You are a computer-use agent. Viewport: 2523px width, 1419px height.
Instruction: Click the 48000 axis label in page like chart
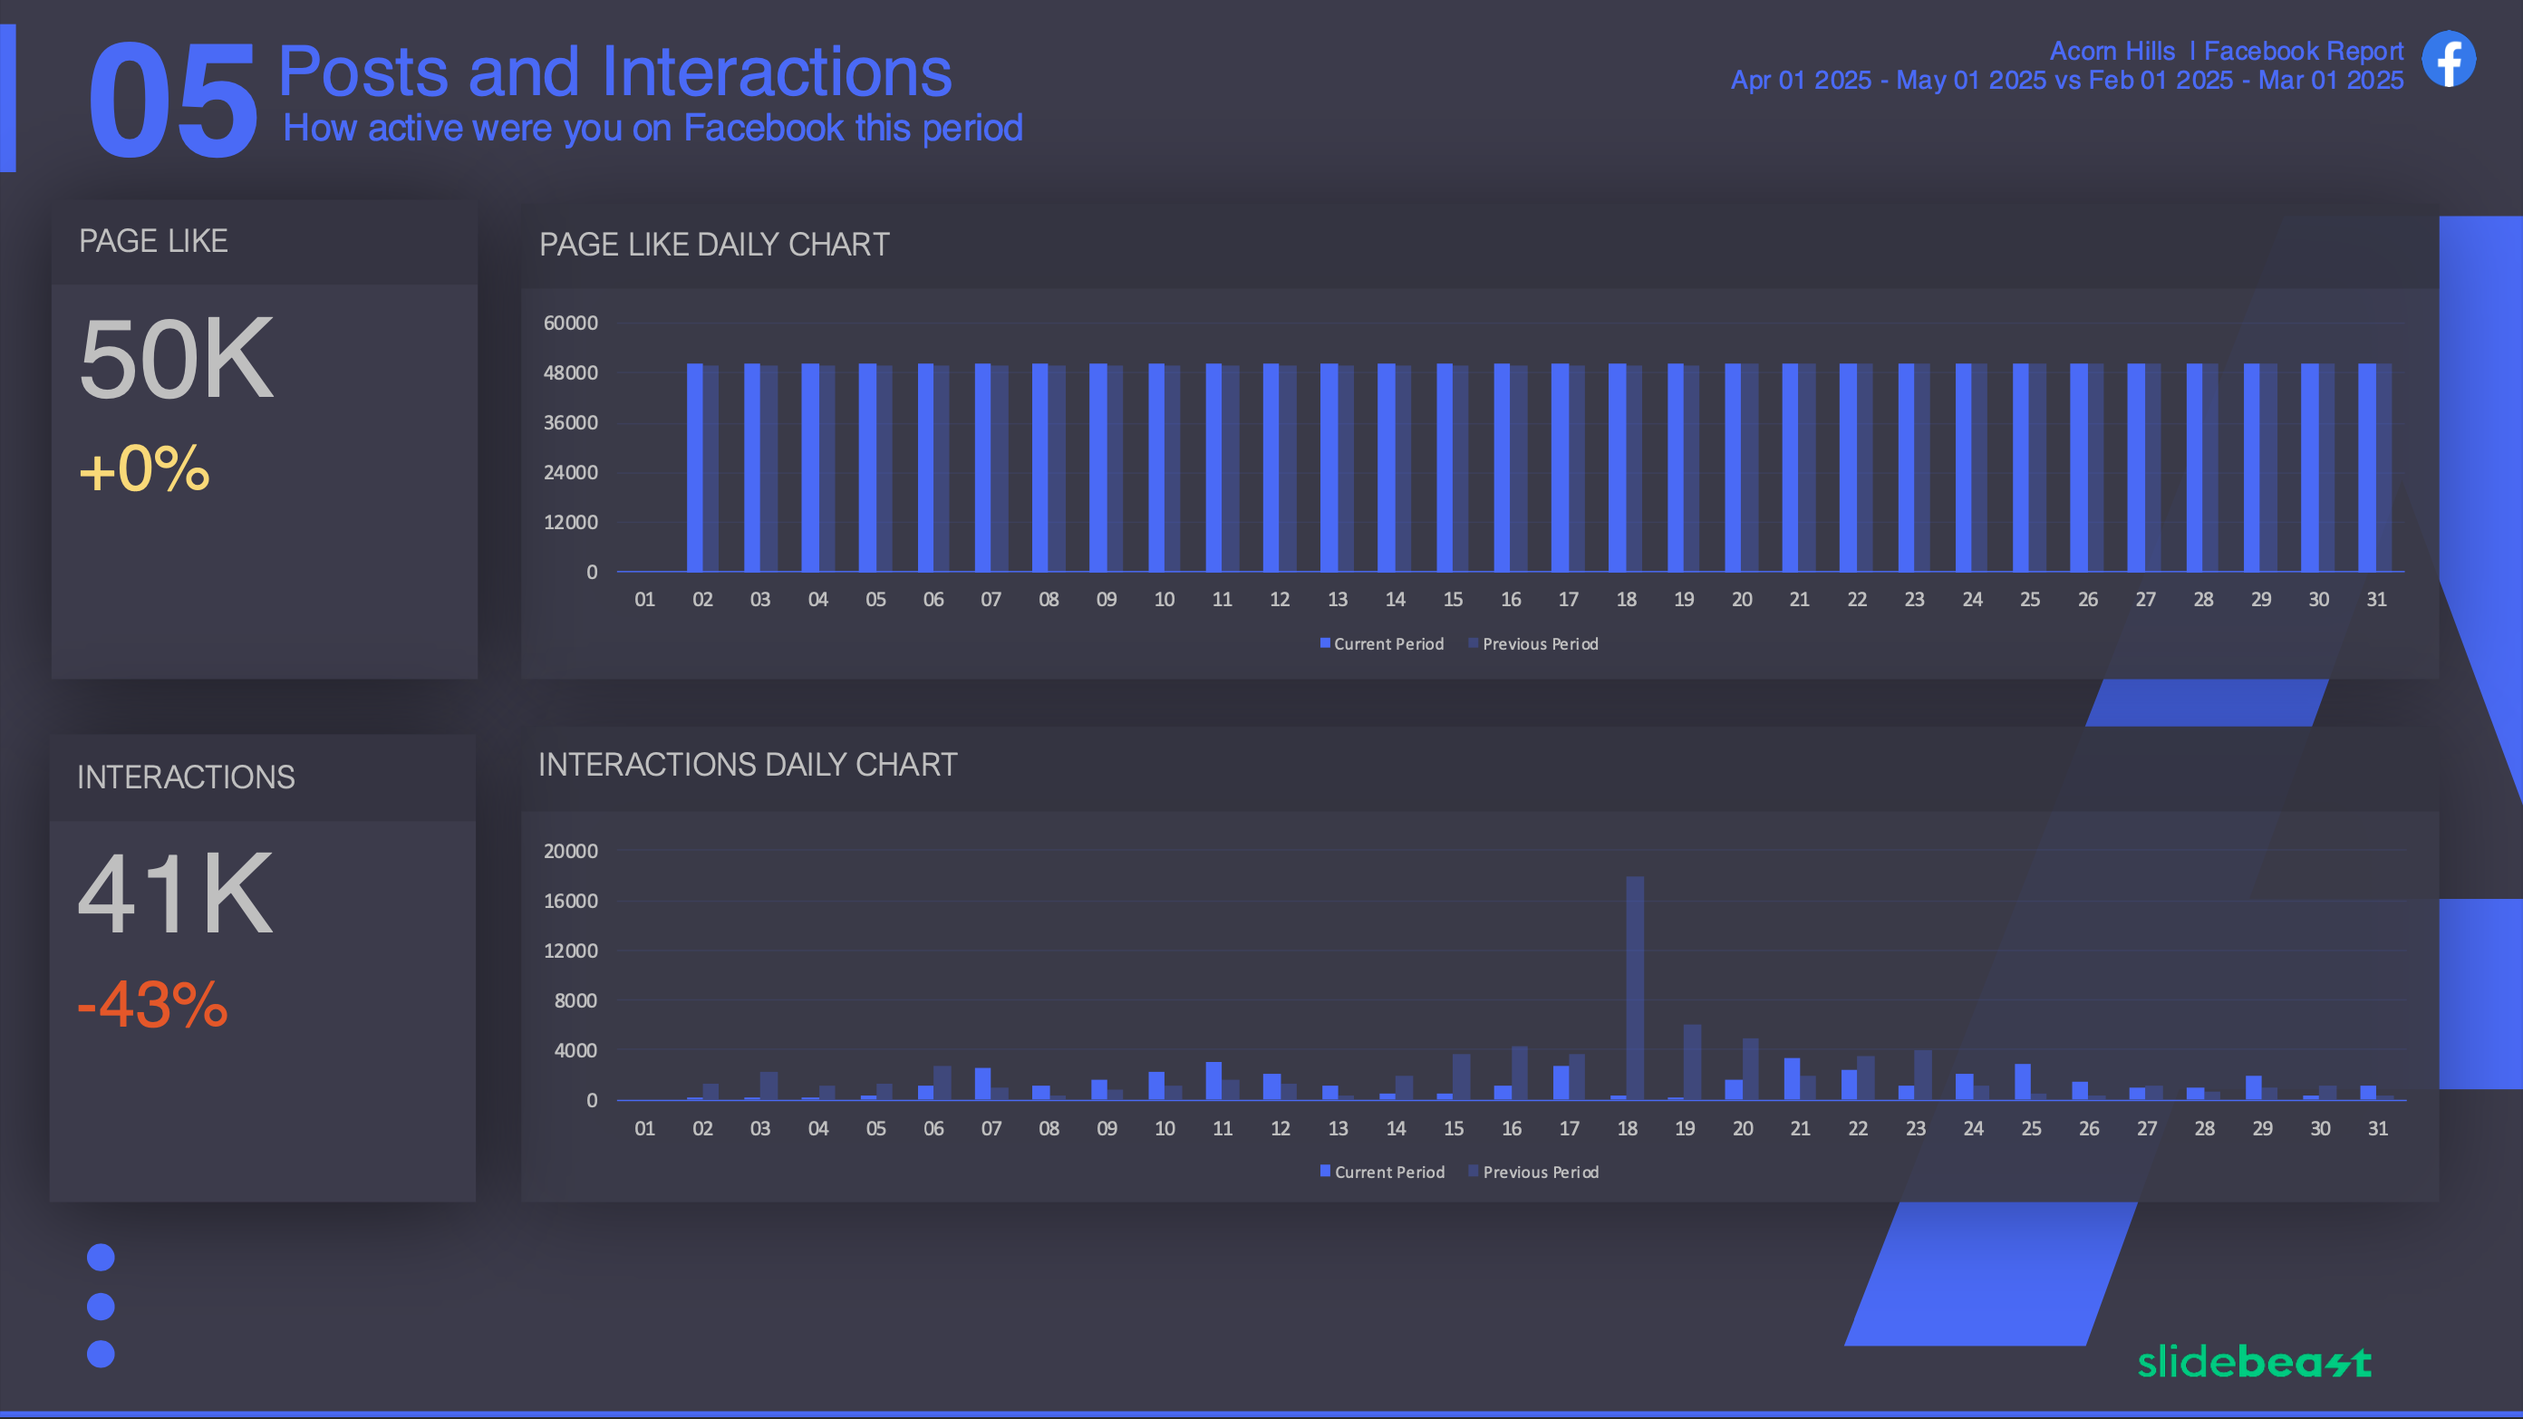(x=570, y=373)
